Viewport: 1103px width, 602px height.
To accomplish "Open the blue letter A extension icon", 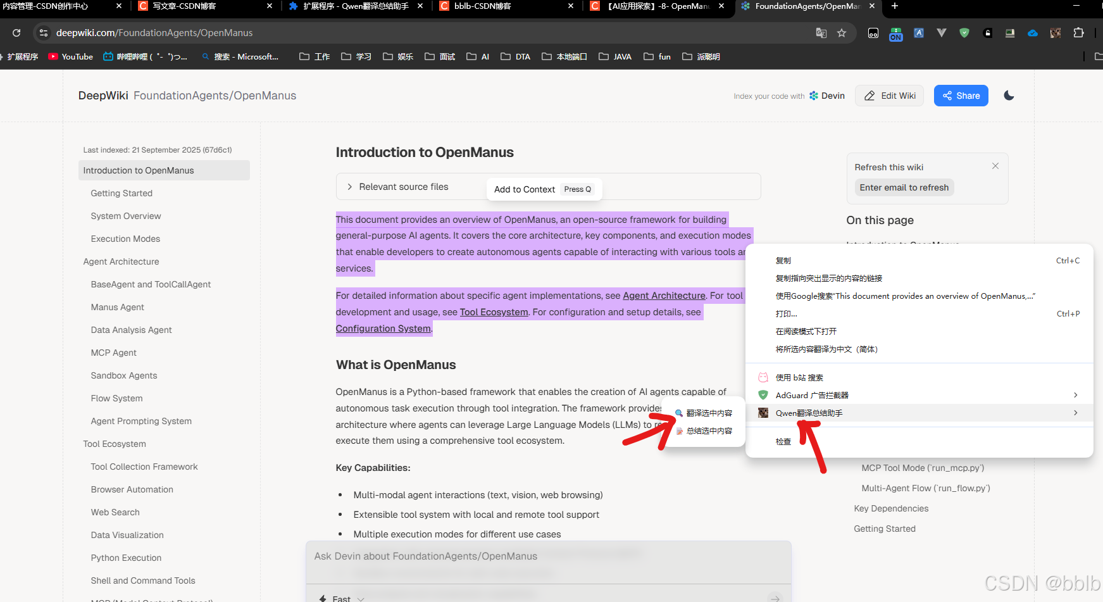I will click(919, 33).
